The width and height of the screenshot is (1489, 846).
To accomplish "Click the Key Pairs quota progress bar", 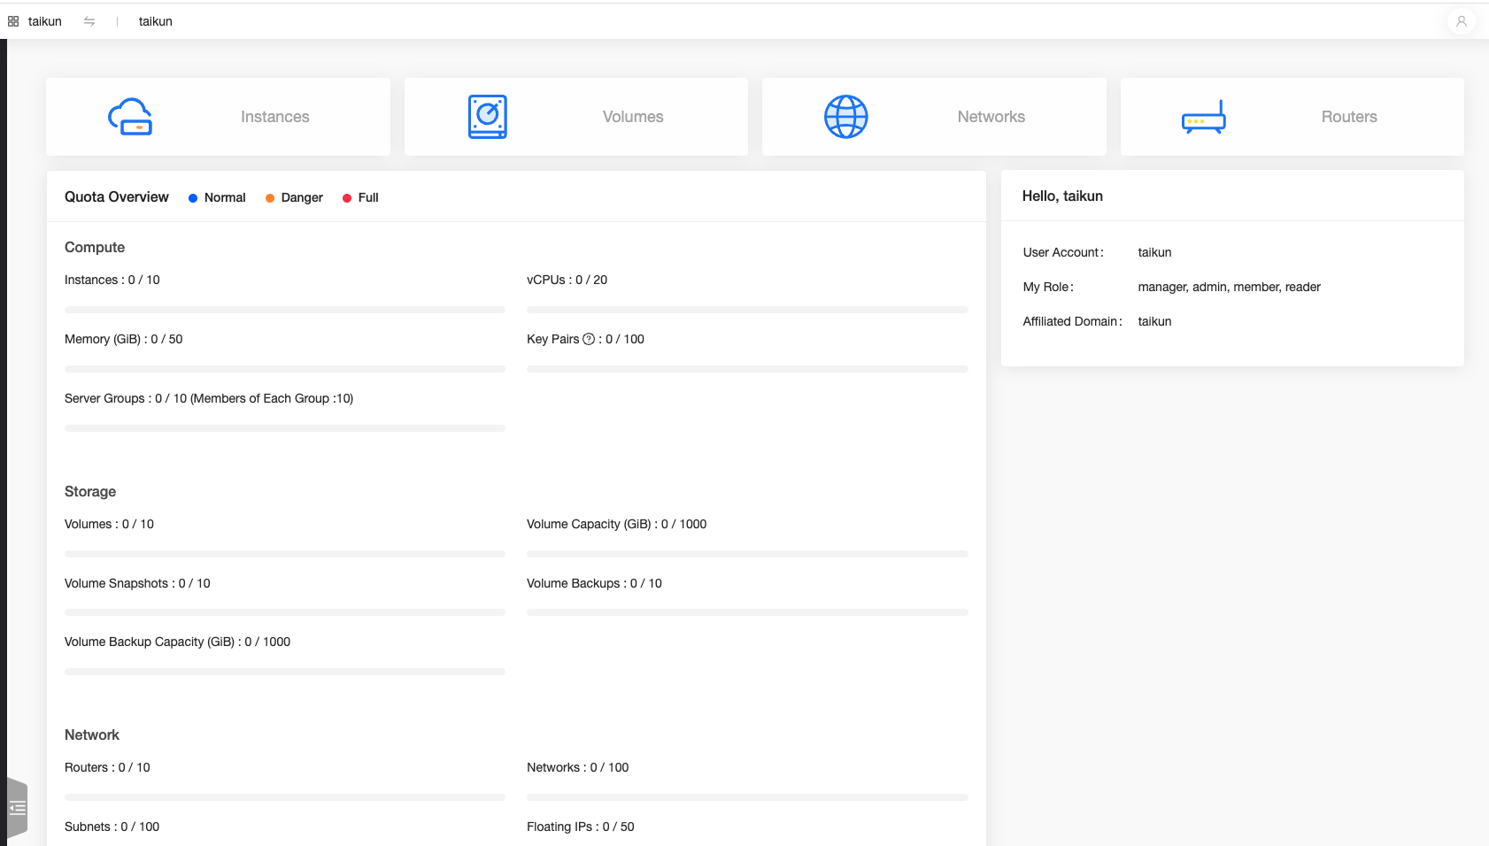I will [x=747, y=369].
